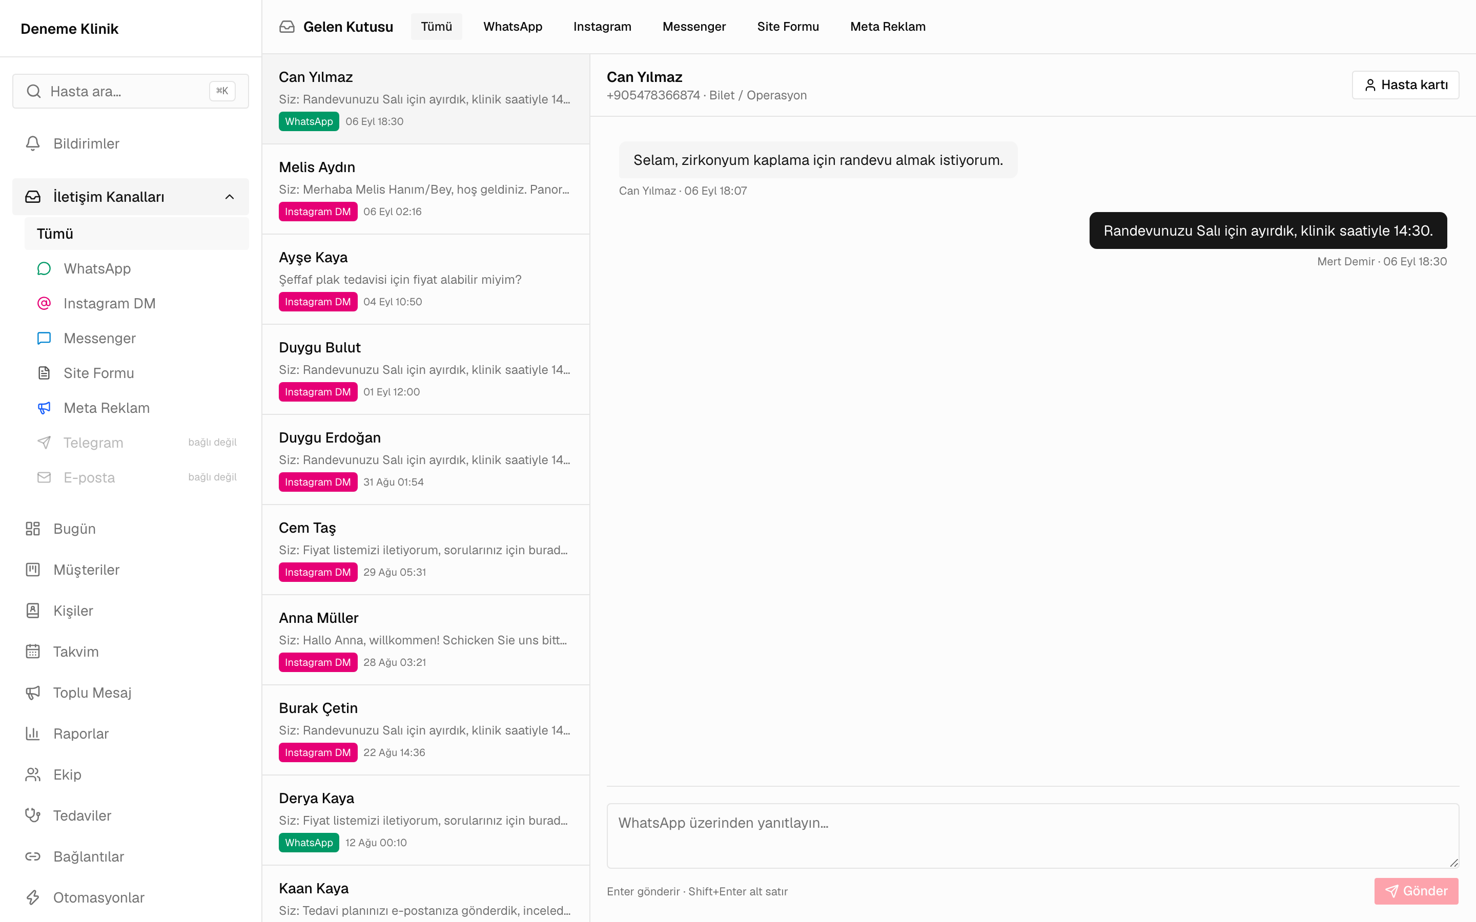1476x922 pixels.
Task: Click the Gelen Kutusu inbox icon
Action: (286, 27)
